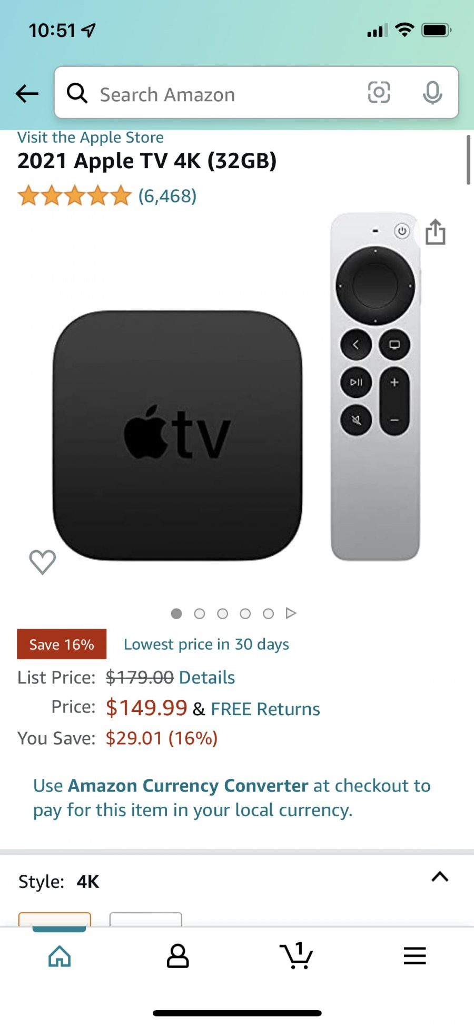Open the hamburger menu icon
Screen dimensions: 474x1026
(x=415, y=956)
